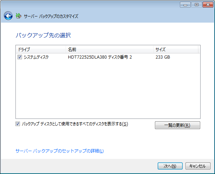Close the backup wizard window

tap(208, 5)
